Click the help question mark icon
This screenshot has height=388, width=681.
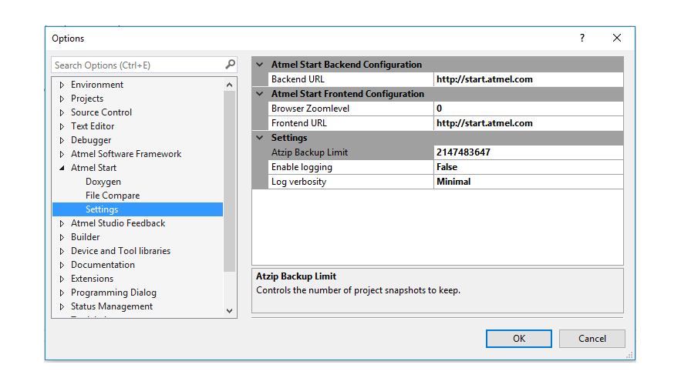(x=582, y=38)
